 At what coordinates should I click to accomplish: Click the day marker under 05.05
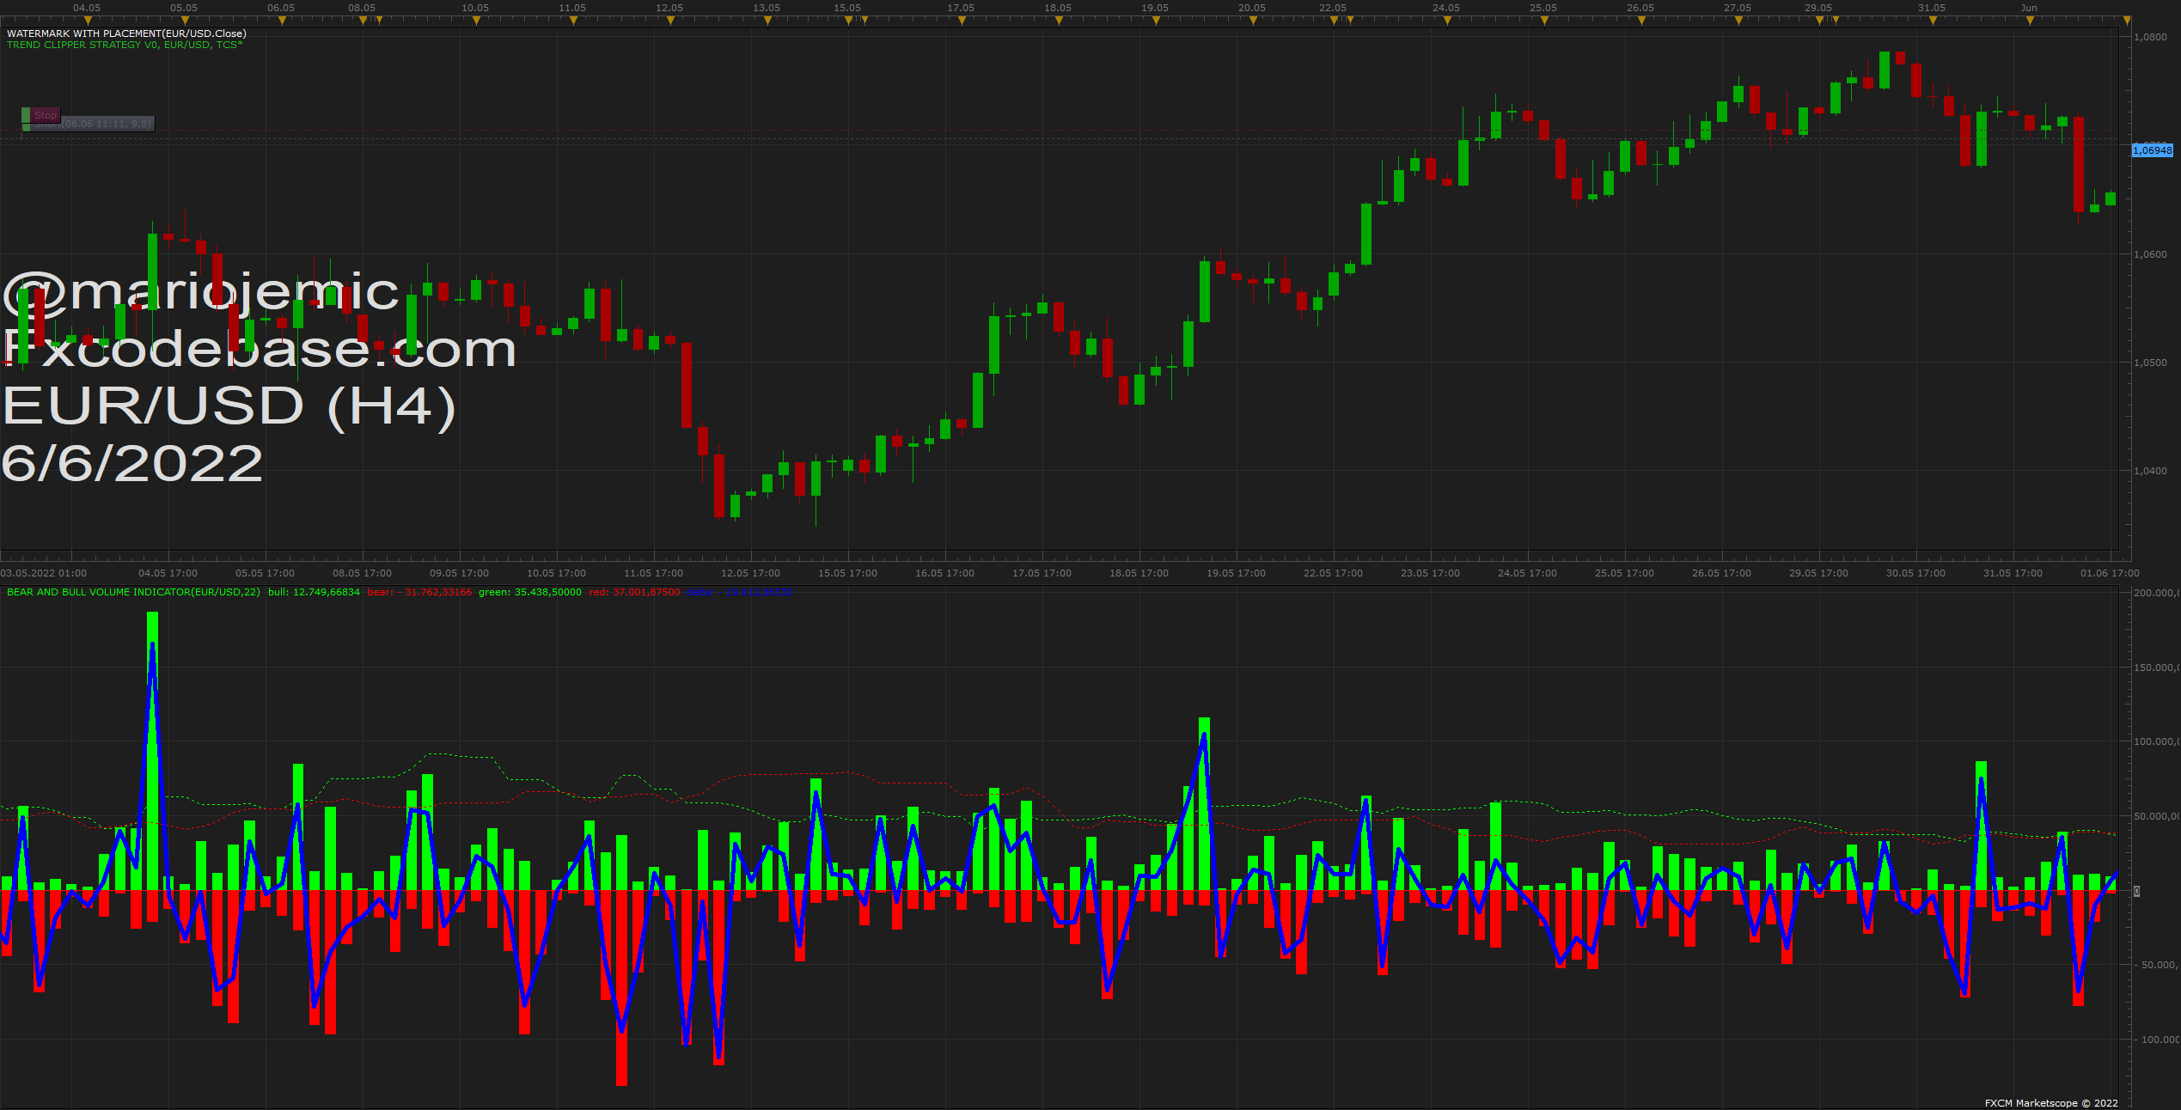click(185, 21)
